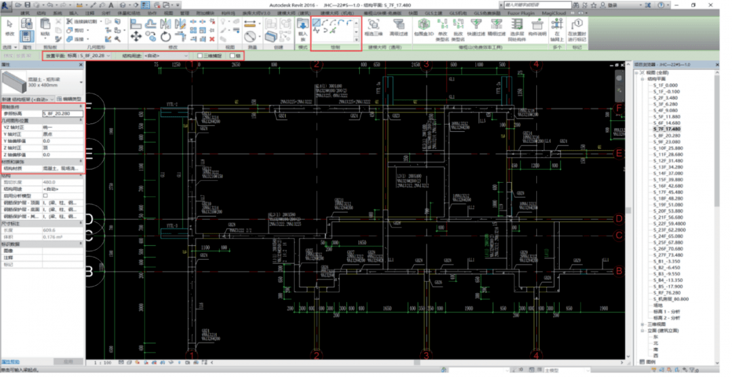Image resolution: width=732 pixels, height=377 pixels.
Task: Click the 编辑类型 Edit Type button
Action: (68, 99)
